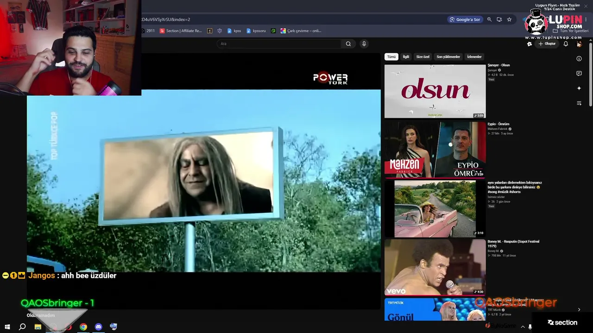
Task: Select the Tümü filter chip
Action: click(x=391, y=57)
